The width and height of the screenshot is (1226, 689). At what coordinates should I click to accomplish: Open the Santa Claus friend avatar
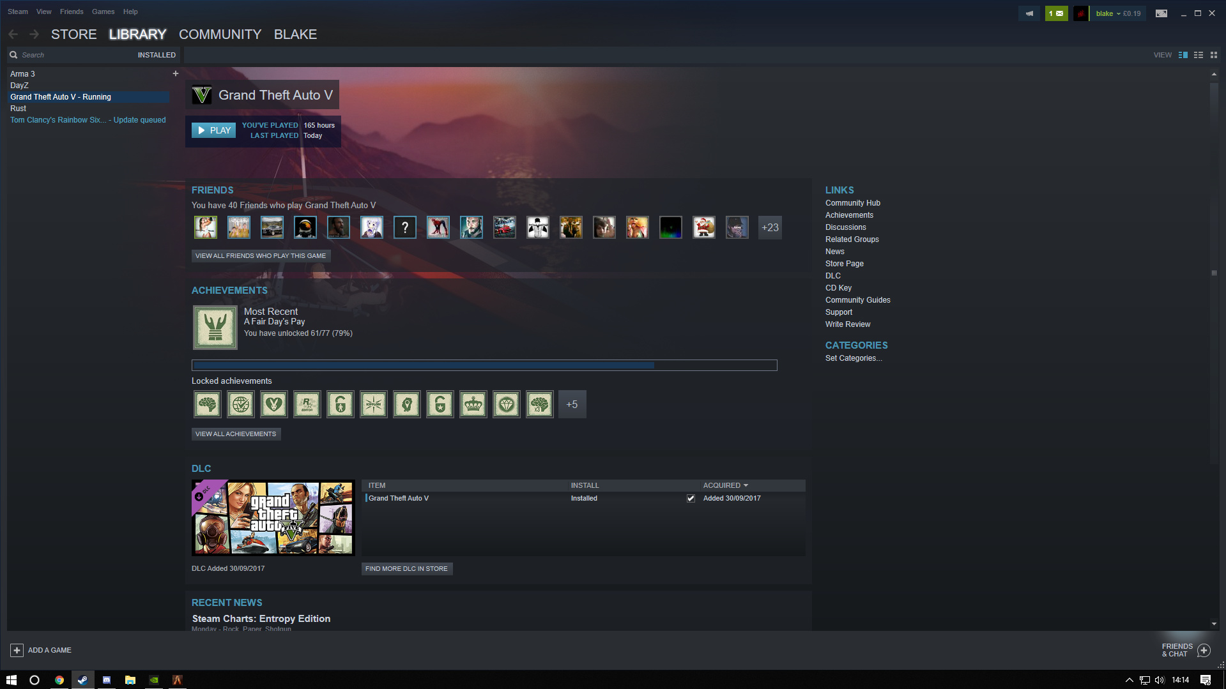(x=704, y=227)
